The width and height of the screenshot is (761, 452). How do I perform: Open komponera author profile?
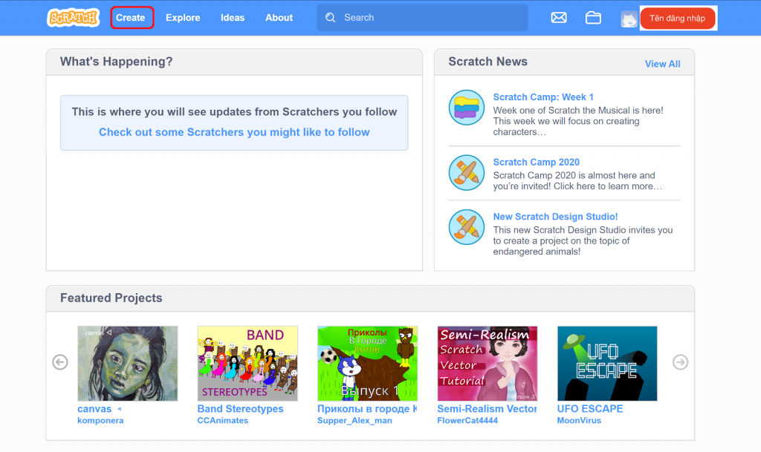pyautogui.click(x=100, y=421)
